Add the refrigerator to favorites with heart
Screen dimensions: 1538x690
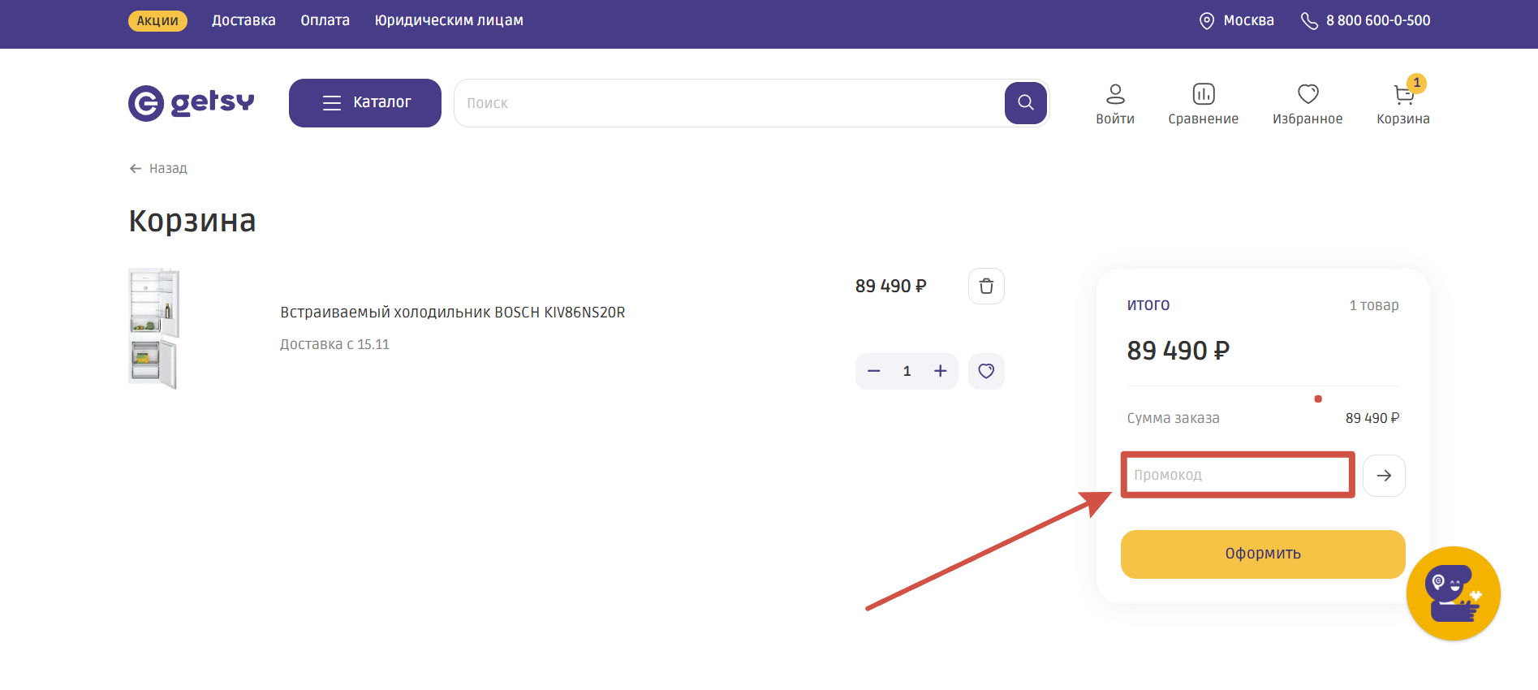986,371
